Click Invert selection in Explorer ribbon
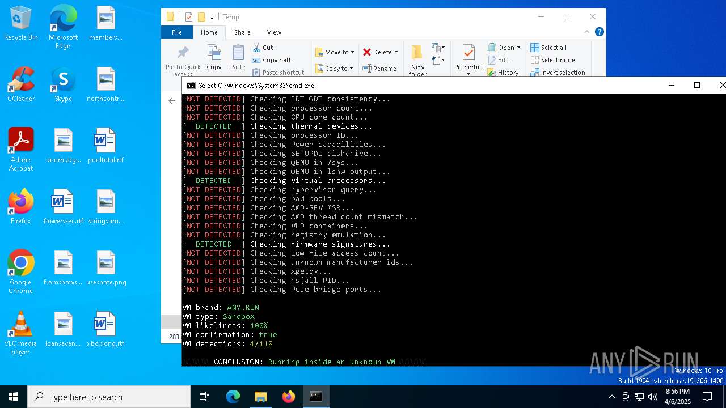 (x=558, y=73)
